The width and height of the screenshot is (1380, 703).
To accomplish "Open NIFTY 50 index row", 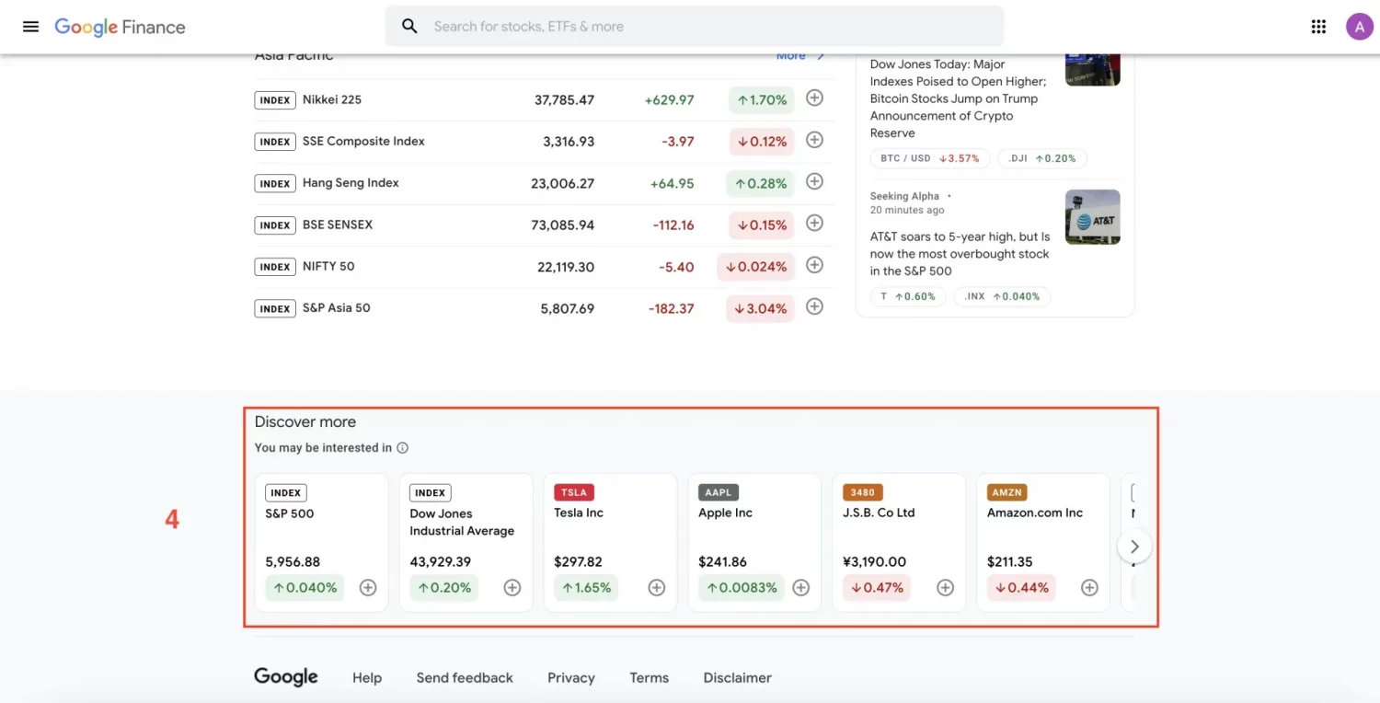I will (x=545, y=267).
